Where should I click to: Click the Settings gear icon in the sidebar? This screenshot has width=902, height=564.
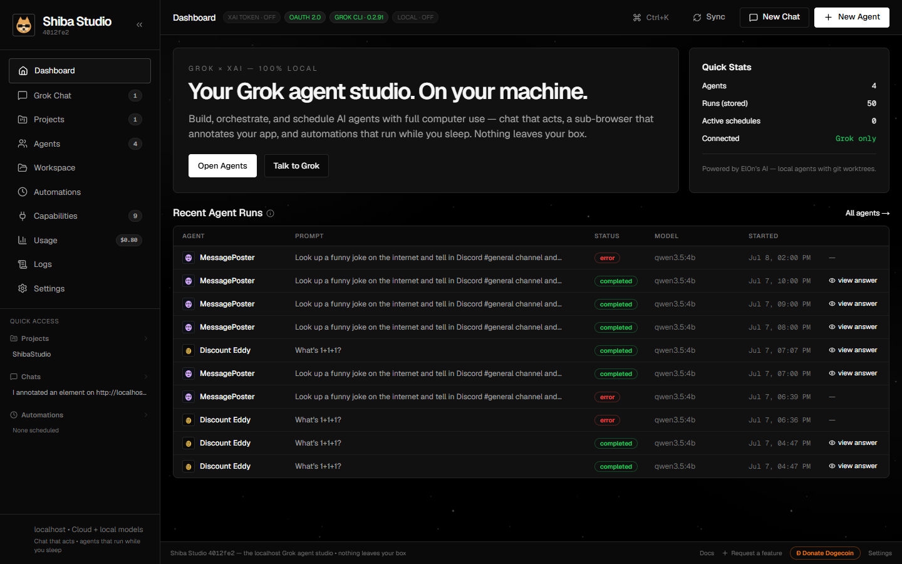tap(23, 288)
